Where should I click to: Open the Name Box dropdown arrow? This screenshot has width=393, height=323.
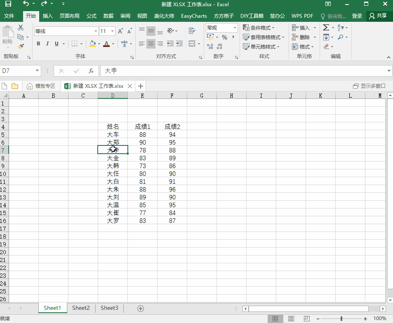tap(37, 70)
